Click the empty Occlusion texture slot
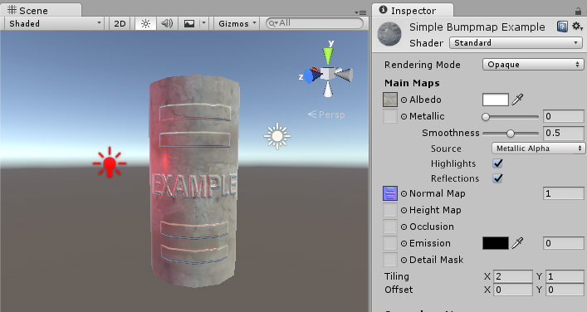Image resolution: width=587 pixels, height=312 pixels. [x=390, y=227]
